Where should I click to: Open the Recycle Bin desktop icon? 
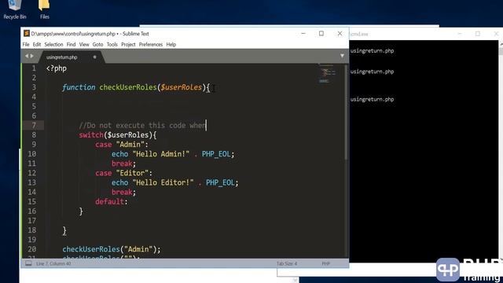point(15,9)
